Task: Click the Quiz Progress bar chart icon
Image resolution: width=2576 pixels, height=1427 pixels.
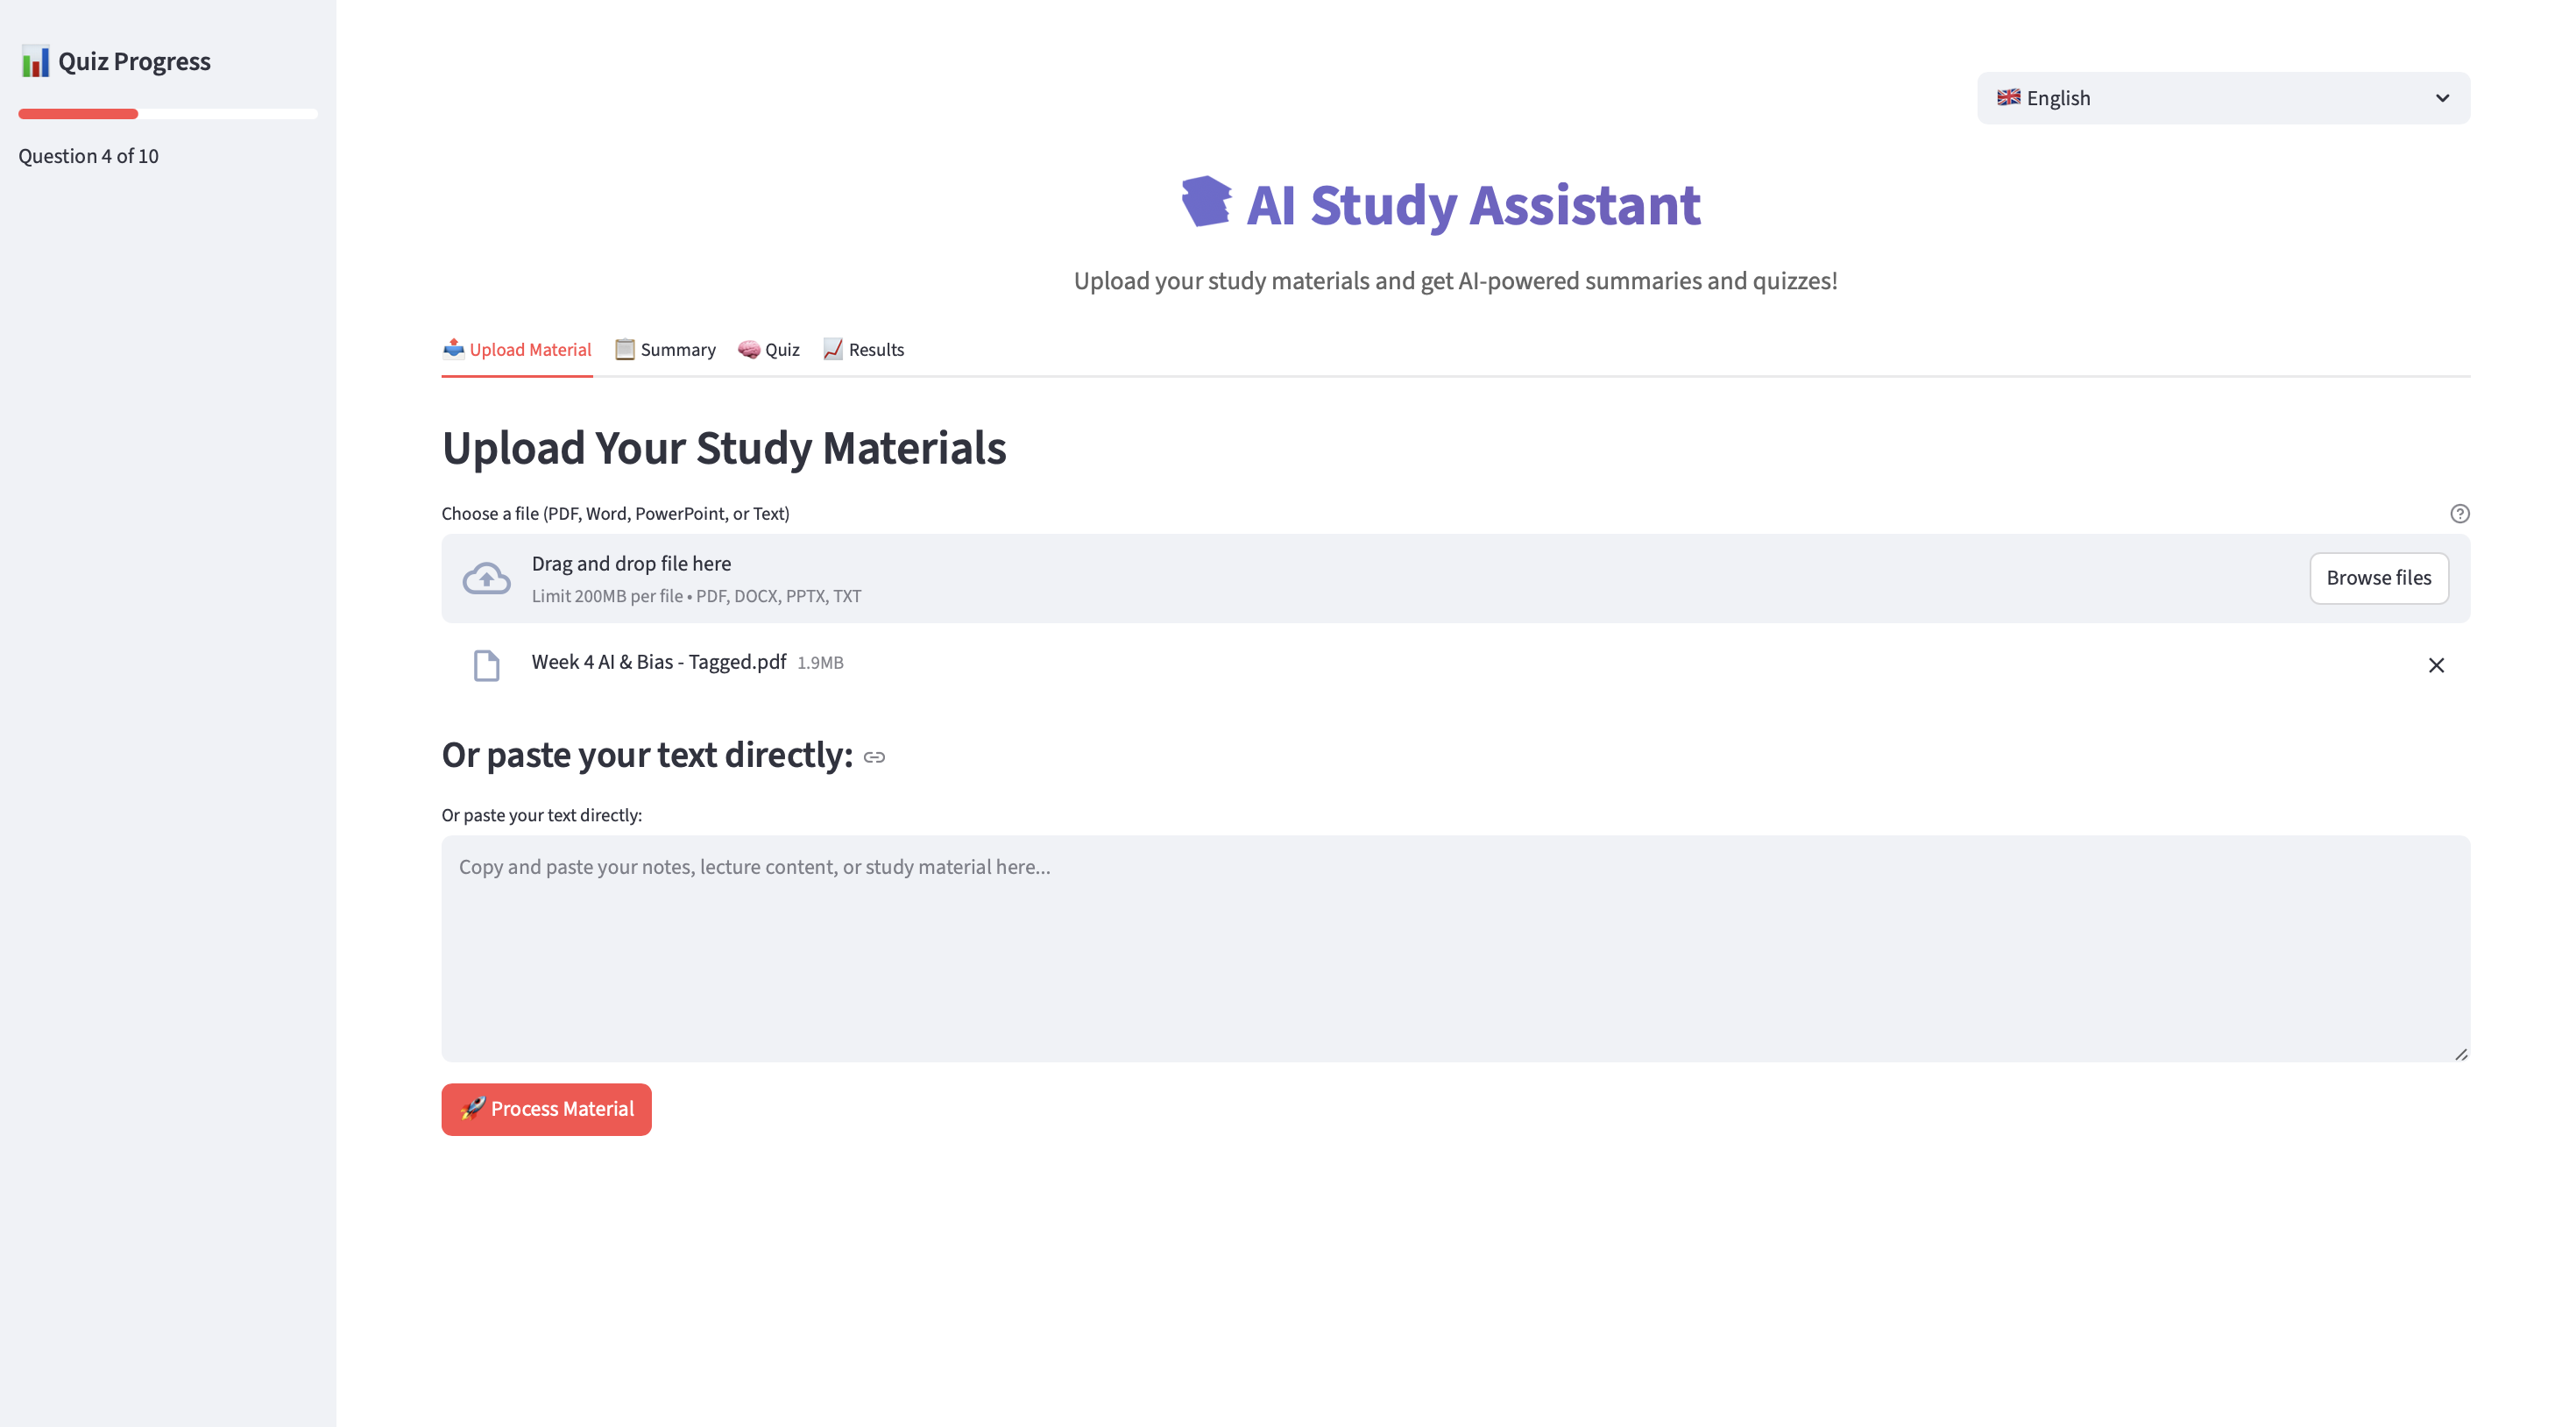Action: click(35, 62)
